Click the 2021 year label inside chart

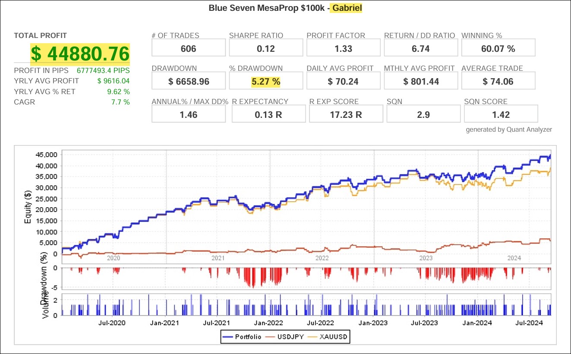tap(218, 258)
